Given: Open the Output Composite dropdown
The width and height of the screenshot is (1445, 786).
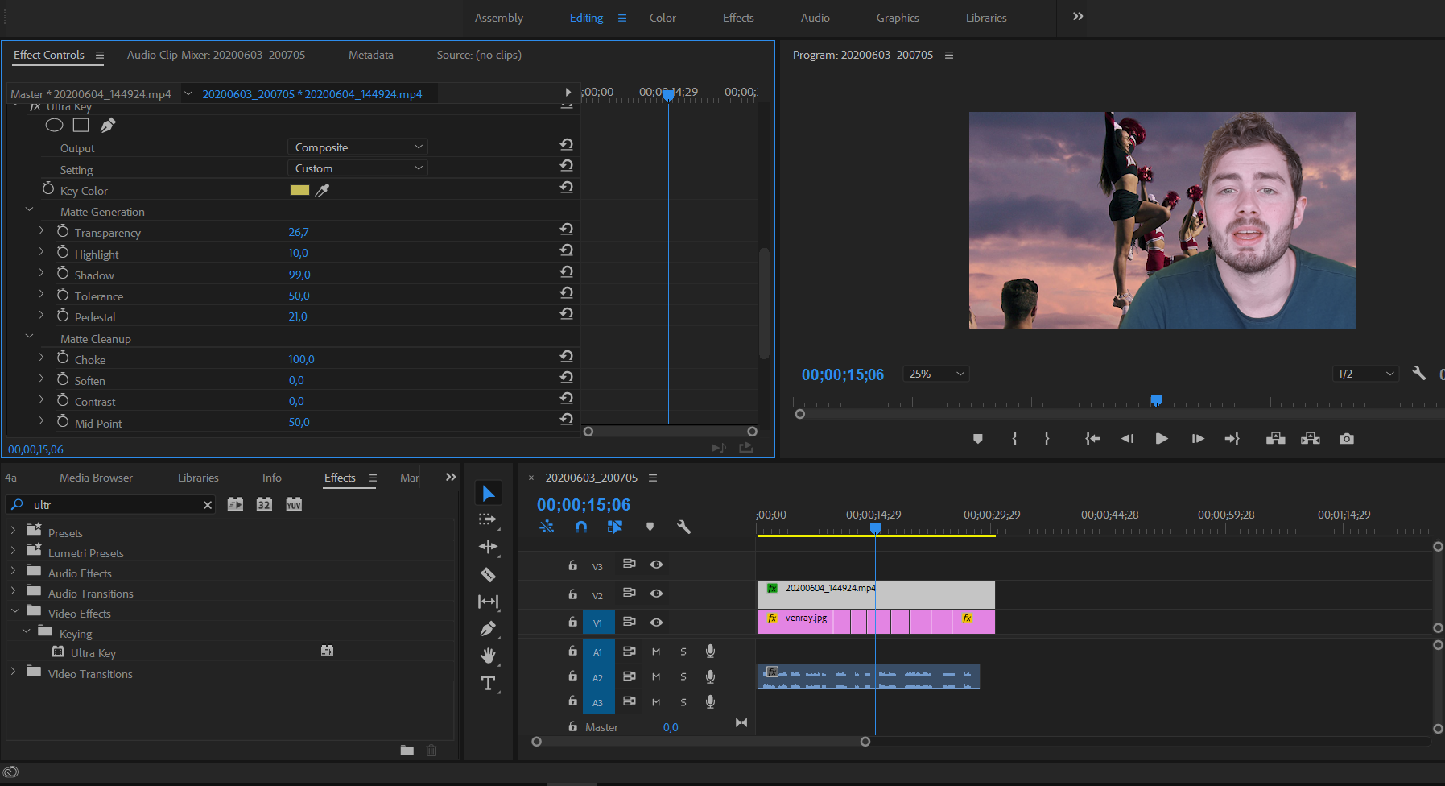Looking at the screenshot, I should [357, 147].
